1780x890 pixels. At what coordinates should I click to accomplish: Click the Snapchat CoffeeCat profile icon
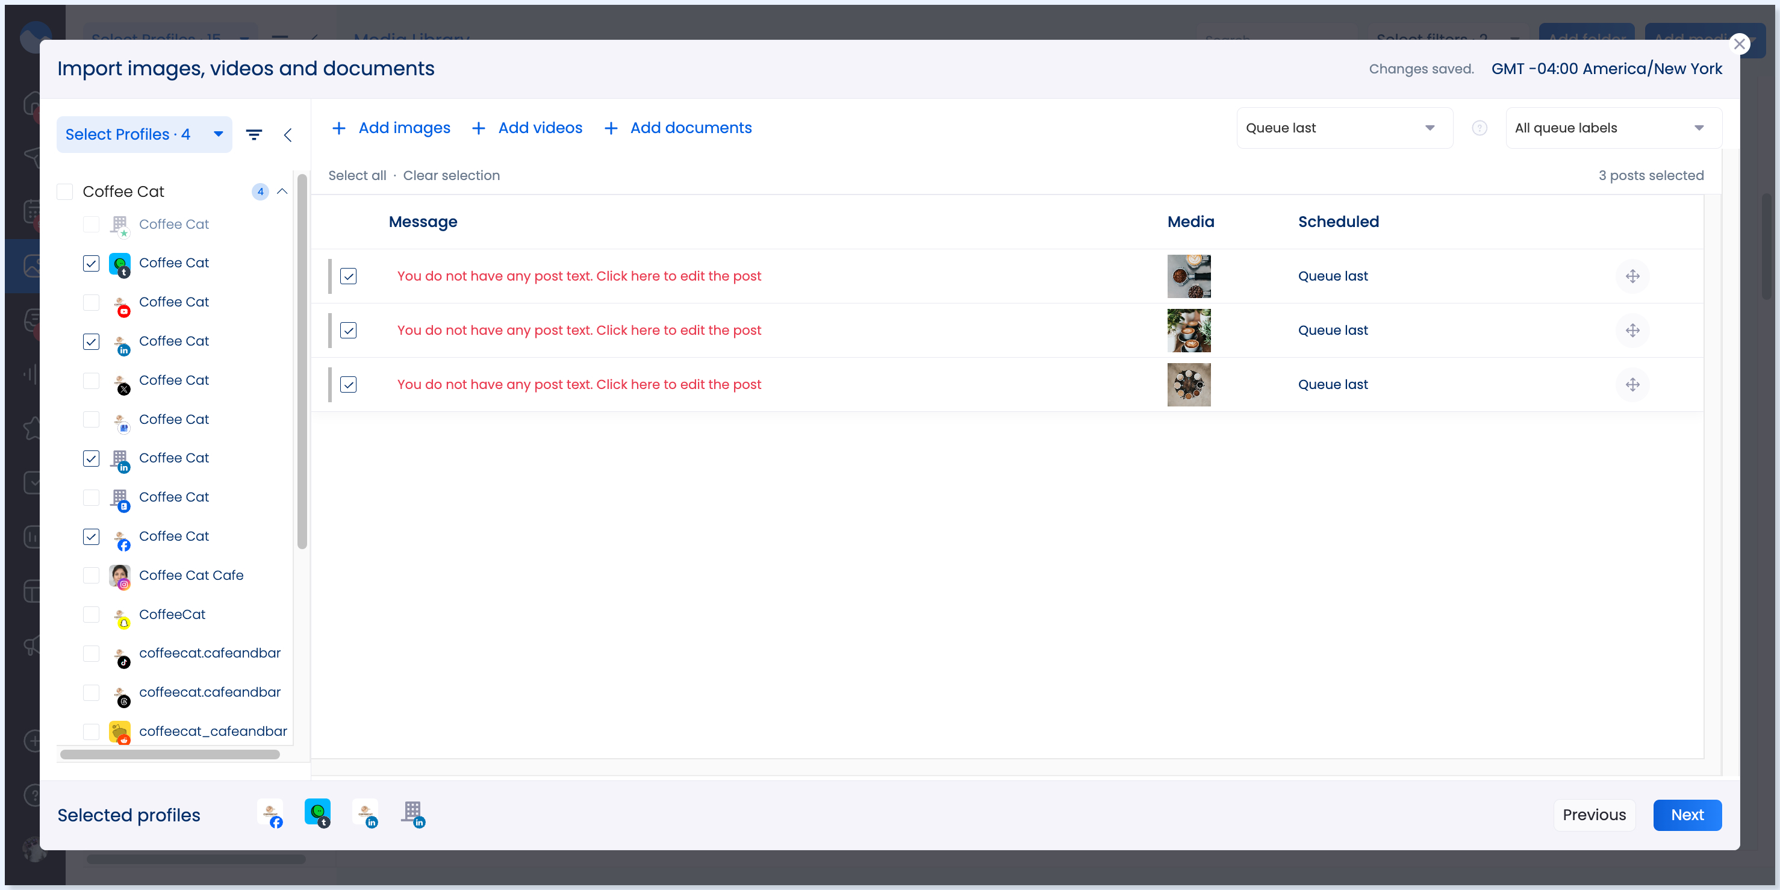(x=121, y=617)
